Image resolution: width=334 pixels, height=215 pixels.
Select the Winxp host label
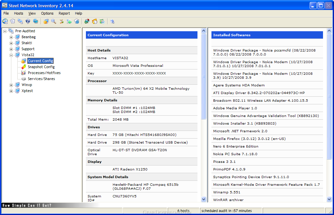tap(27, 85)
